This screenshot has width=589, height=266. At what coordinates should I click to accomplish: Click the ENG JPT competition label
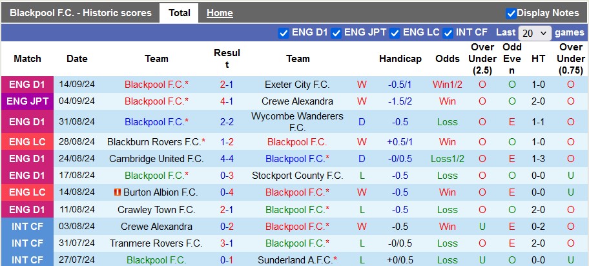tap(27, 101)
